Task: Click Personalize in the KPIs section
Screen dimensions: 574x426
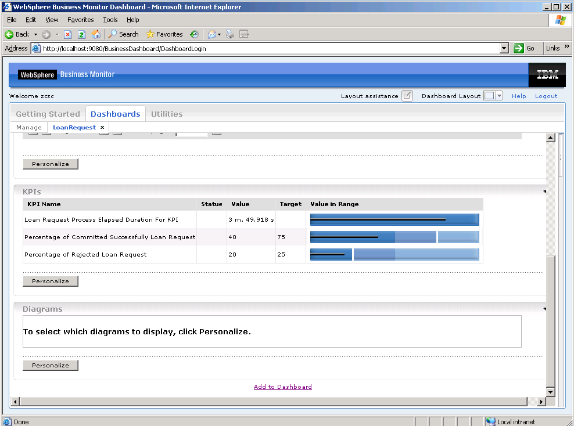Action: point(51,281)
